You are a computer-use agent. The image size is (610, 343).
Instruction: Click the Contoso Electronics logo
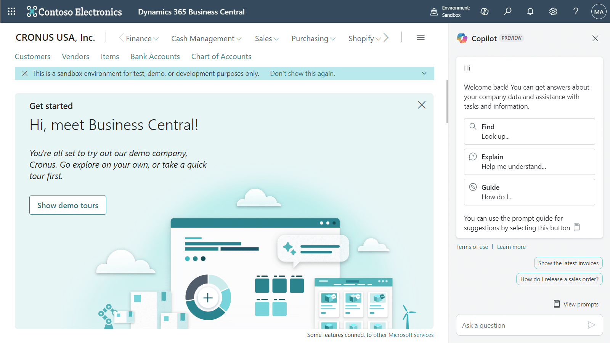pyautogui.click(x=74, y=12)
